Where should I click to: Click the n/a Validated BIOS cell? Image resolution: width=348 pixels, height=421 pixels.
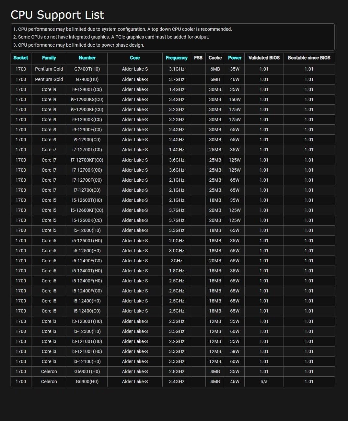point(264,381)
